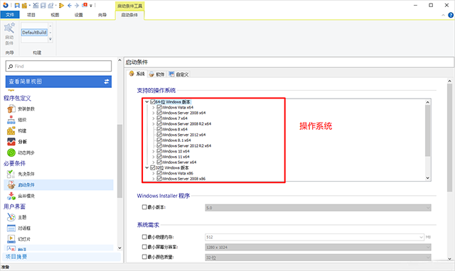The width and height of the screenshot is (455, 271).
Task: Open the 文件 menu
Action: [10, 15]
